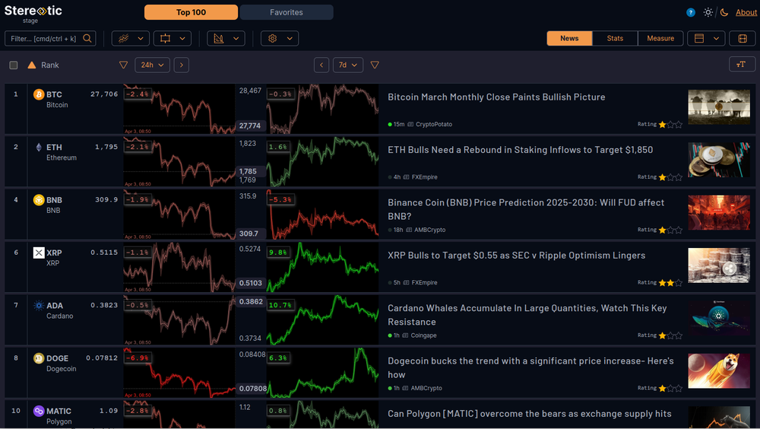Open Dogecoin bucks the trend headline
Viewport: 760px width, 429px height.
530,368
